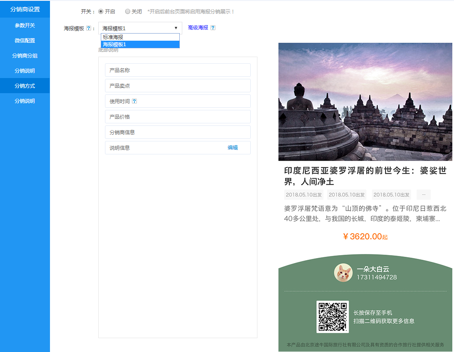
Task: Click the temple poster image
Action: tap(365, 102)
